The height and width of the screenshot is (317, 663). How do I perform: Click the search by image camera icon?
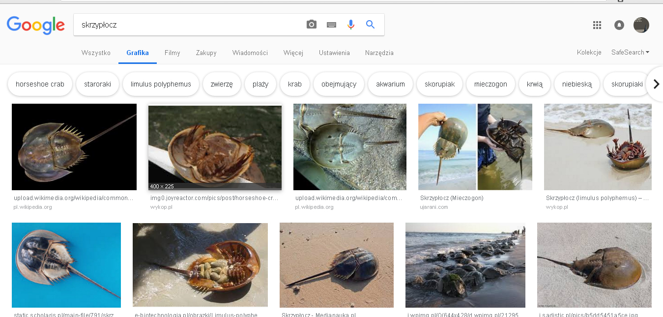coord(312,25)
